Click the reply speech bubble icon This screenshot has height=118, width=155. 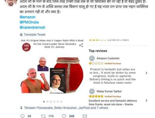(x=23, y=116)
